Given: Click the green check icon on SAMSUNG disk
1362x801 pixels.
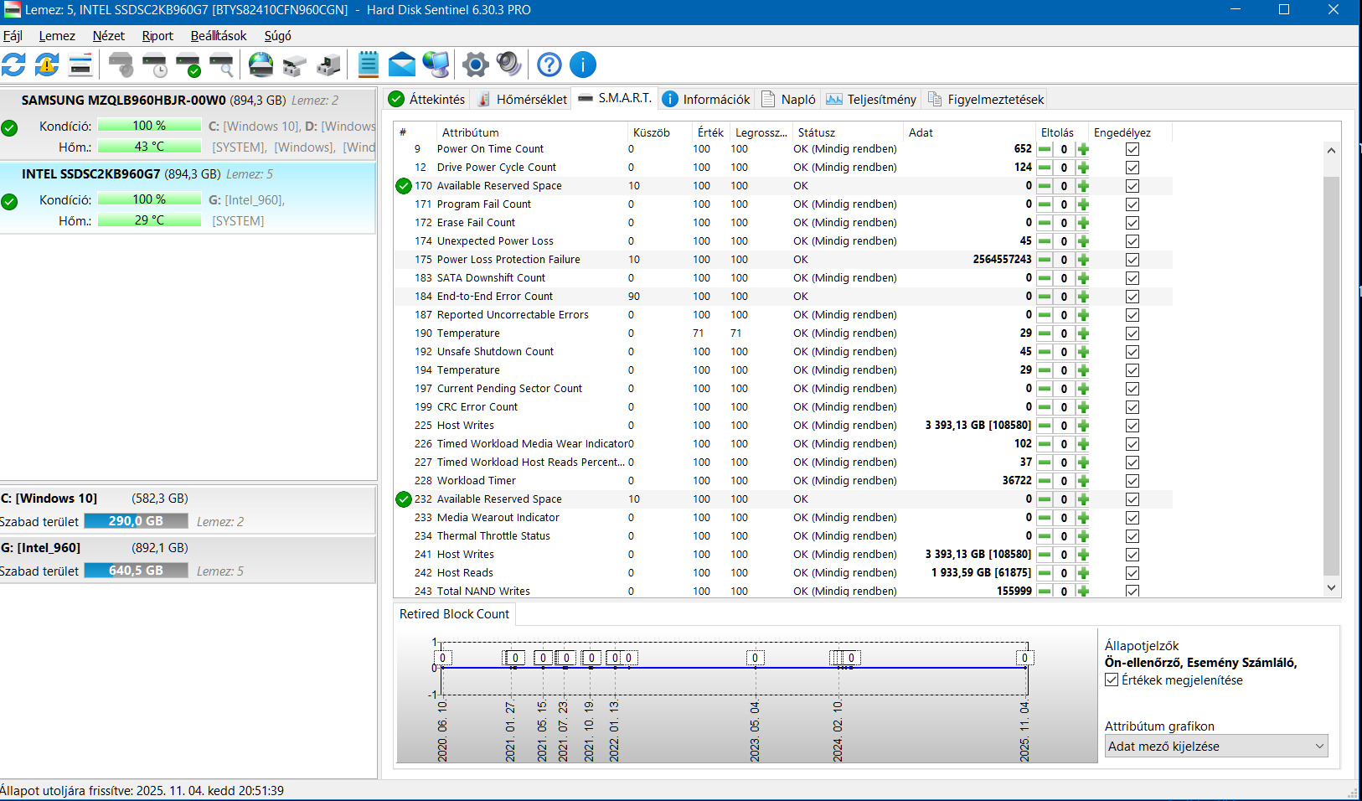Looking at the screenshot, I should [9, 128].
